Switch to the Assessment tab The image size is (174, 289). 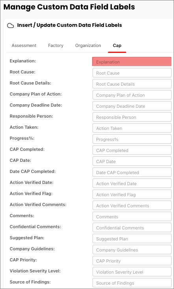[24, 45]
